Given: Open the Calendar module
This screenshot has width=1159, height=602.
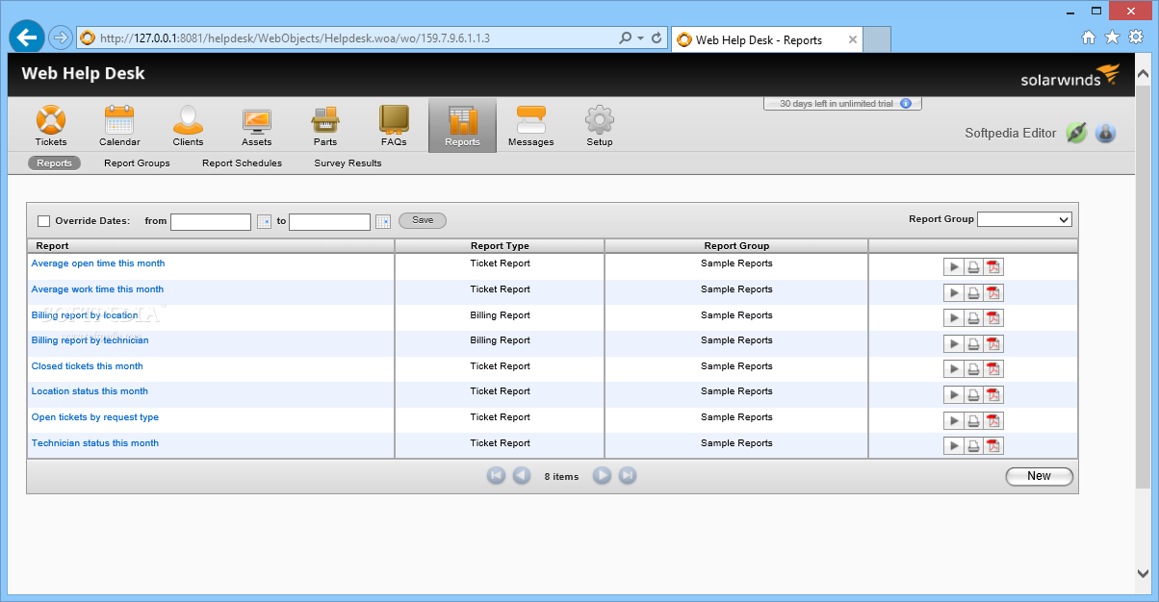Looking at the screenshot, I should tap(119, 126).
